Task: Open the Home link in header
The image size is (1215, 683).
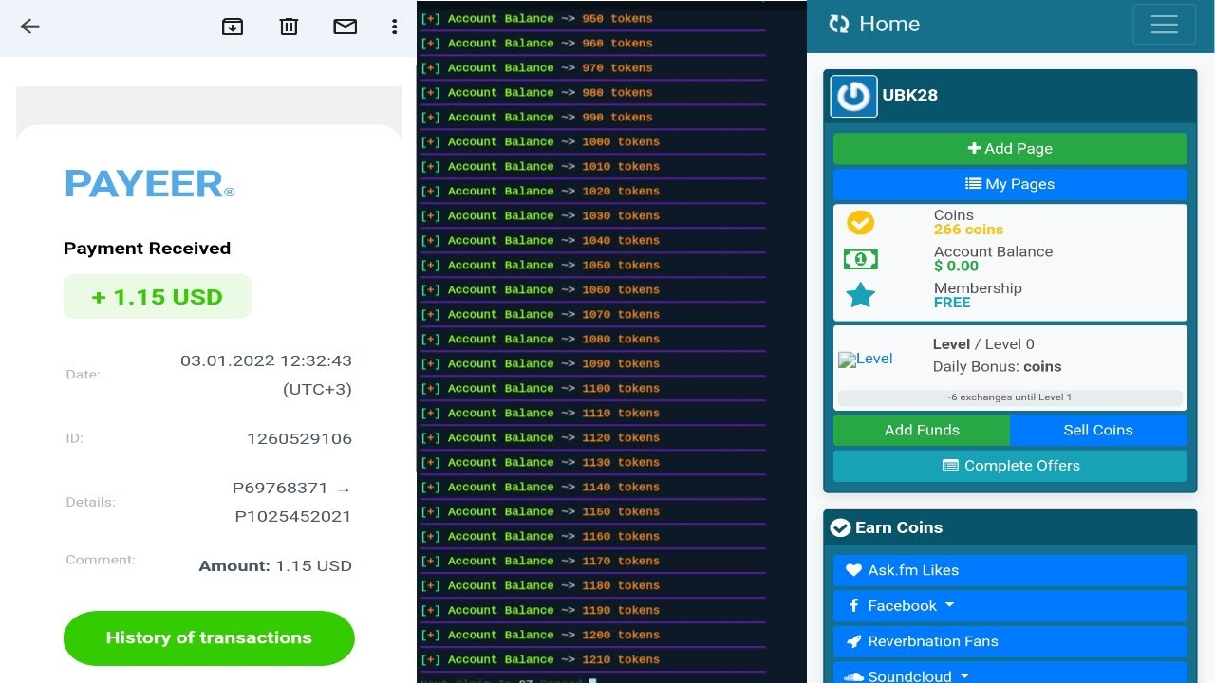Action: click(889, 25)
